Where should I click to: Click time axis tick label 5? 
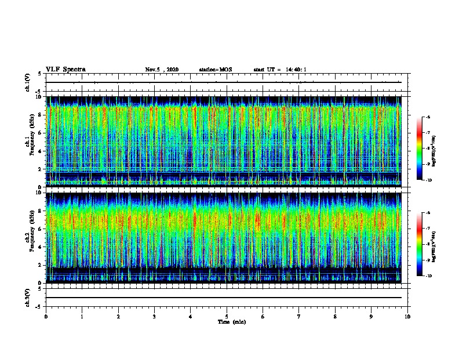227,317
